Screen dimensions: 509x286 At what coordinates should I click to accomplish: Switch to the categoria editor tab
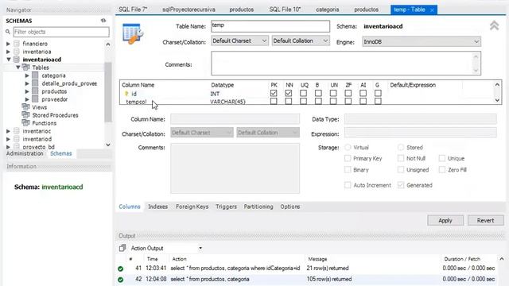click(x=327, y=10)
